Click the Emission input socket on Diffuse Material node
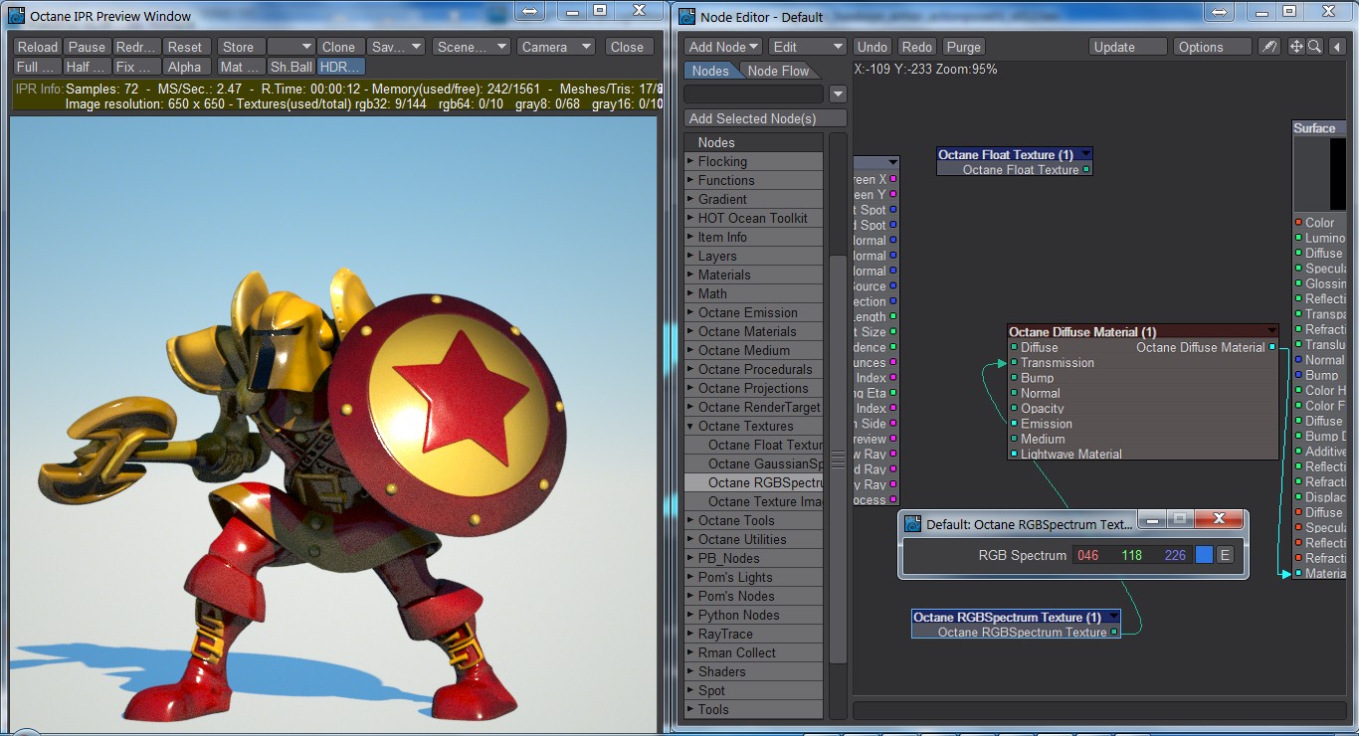Image resolution: width=1359 pixels, height=736 pixels. point(1014,424)
